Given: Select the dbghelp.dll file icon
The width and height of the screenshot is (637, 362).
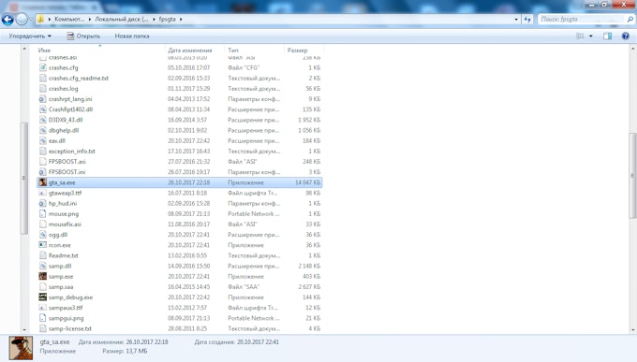Looking at the screenshot, I should pos(43,130).
